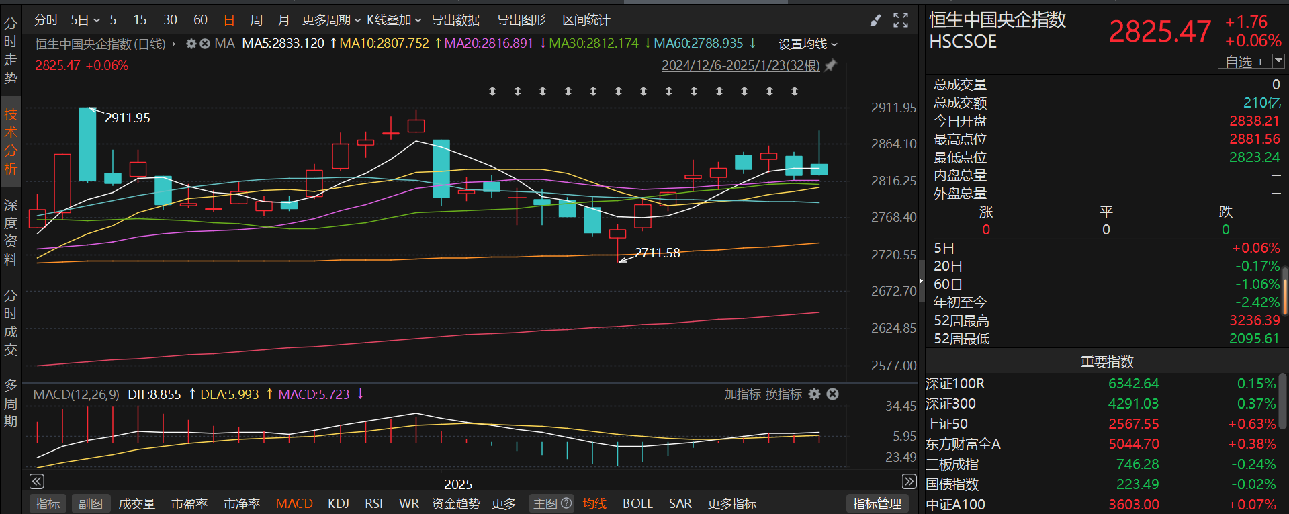Toggle the 均线 main-chart overlay
Image resolution: width=1289 pixels, height=514 pixels.
pyautogui.click(x=594, y=503)
